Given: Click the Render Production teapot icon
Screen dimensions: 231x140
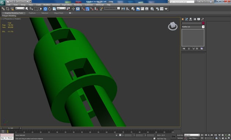Looking at the screenshot, I should coord(166,9).
